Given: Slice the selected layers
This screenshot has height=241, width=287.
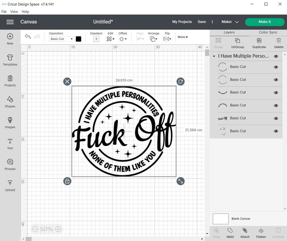Looking at the screenshot, I should 217,233.
